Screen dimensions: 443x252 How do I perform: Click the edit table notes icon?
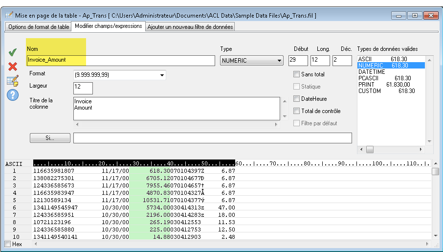tap(13, 80)
